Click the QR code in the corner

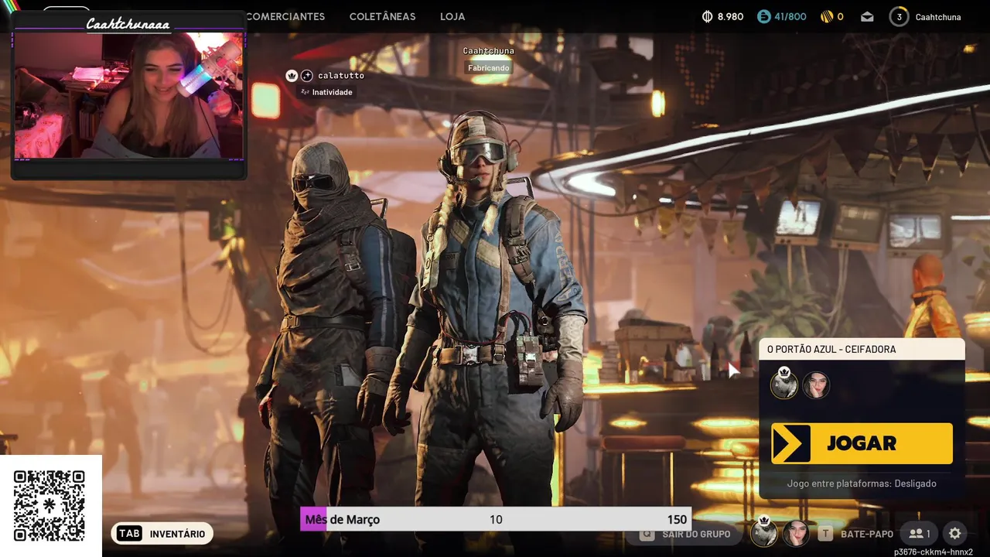(x=49, y=505)
